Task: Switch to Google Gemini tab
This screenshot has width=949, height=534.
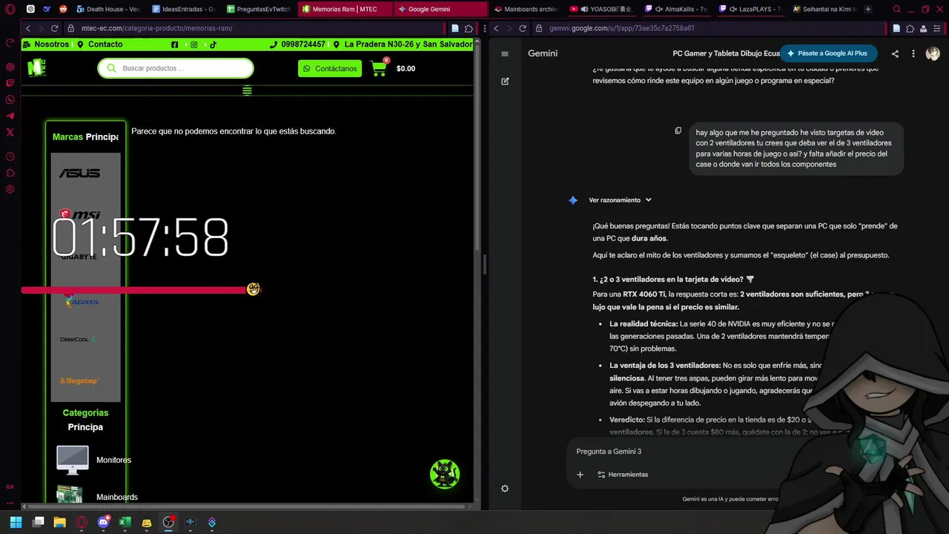Action: [439, 9]
